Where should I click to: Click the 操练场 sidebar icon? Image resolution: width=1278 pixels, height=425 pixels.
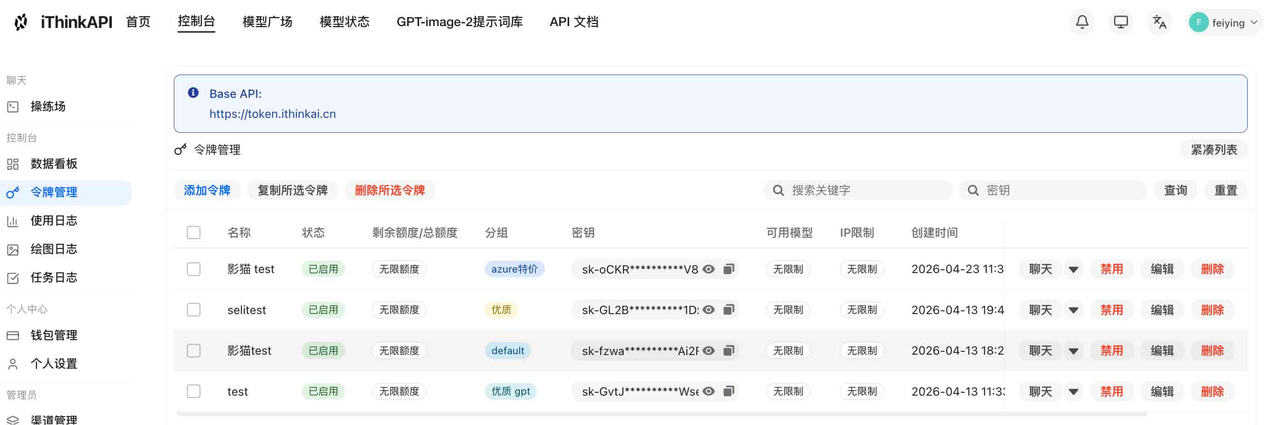click(x=13, y=107)
